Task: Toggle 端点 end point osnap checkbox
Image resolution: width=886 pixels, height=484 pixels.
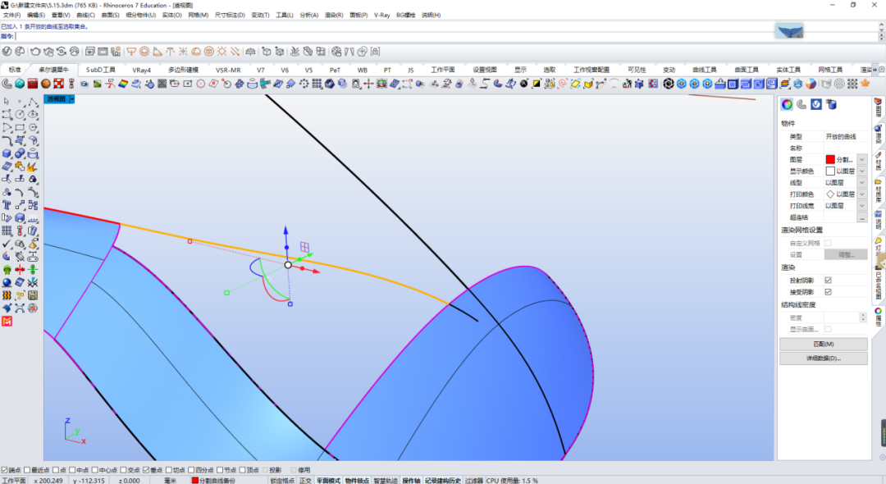Action: (x=5, y=470)
